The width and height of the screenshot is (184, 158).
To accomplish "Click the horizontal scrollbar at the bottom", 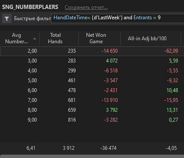I will pos(92,156).
